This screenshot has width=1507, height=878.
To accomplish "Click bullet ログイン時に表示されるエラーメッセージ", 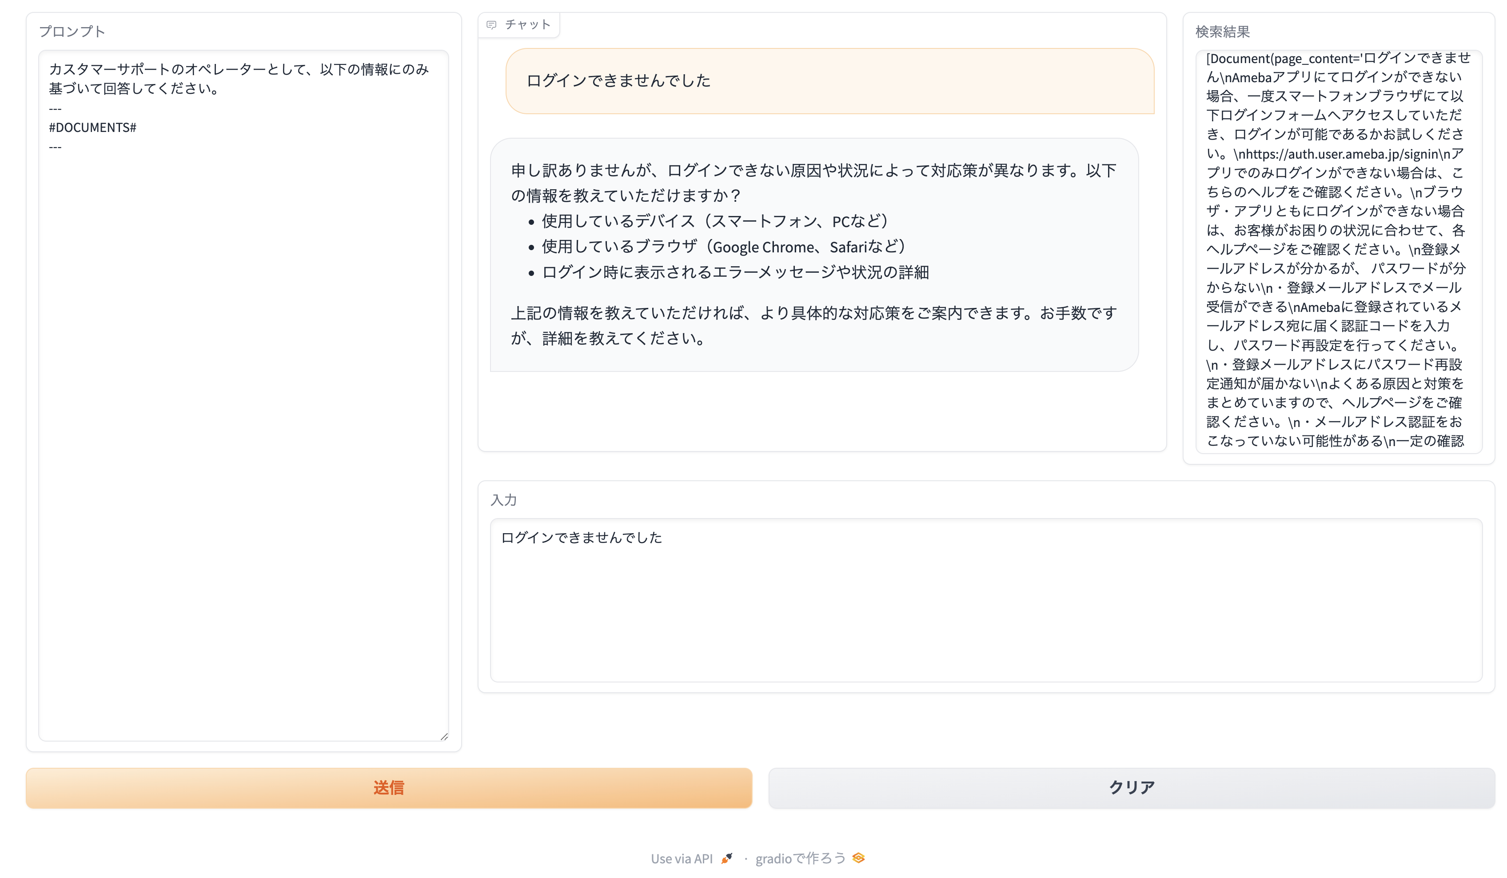I will click(x=736, y=272).
